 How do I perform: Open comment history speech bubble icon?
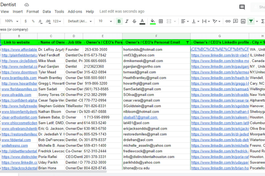coord(242,7)
